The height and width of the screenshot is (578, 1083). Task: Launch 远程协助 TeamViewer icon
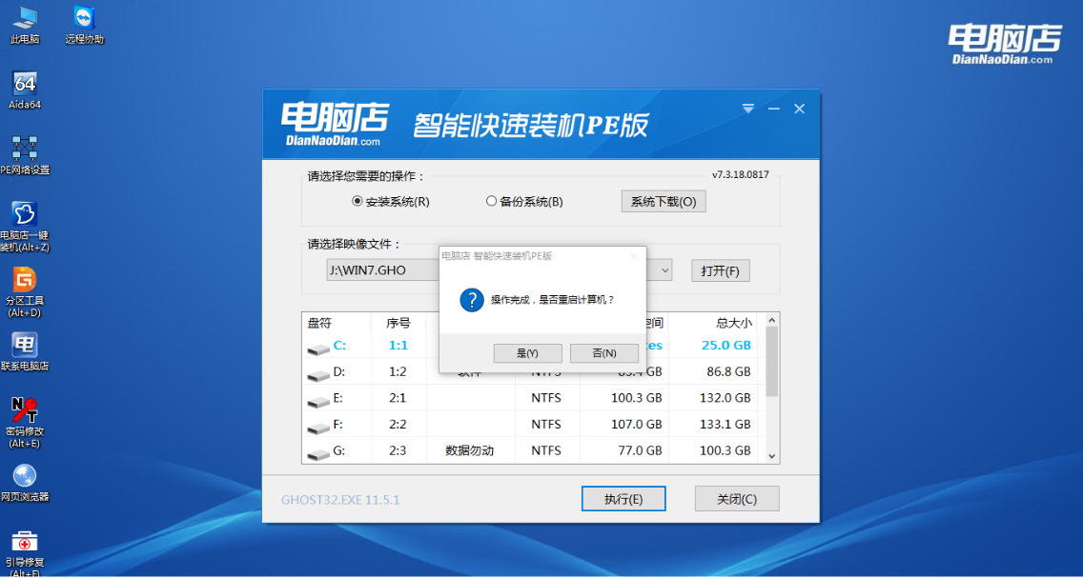[x=83, y=19]
